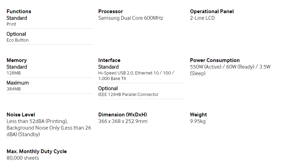289x167 pixels.
Task: Click the Dimension (WxDxH) heading
Action: point(122,115)
